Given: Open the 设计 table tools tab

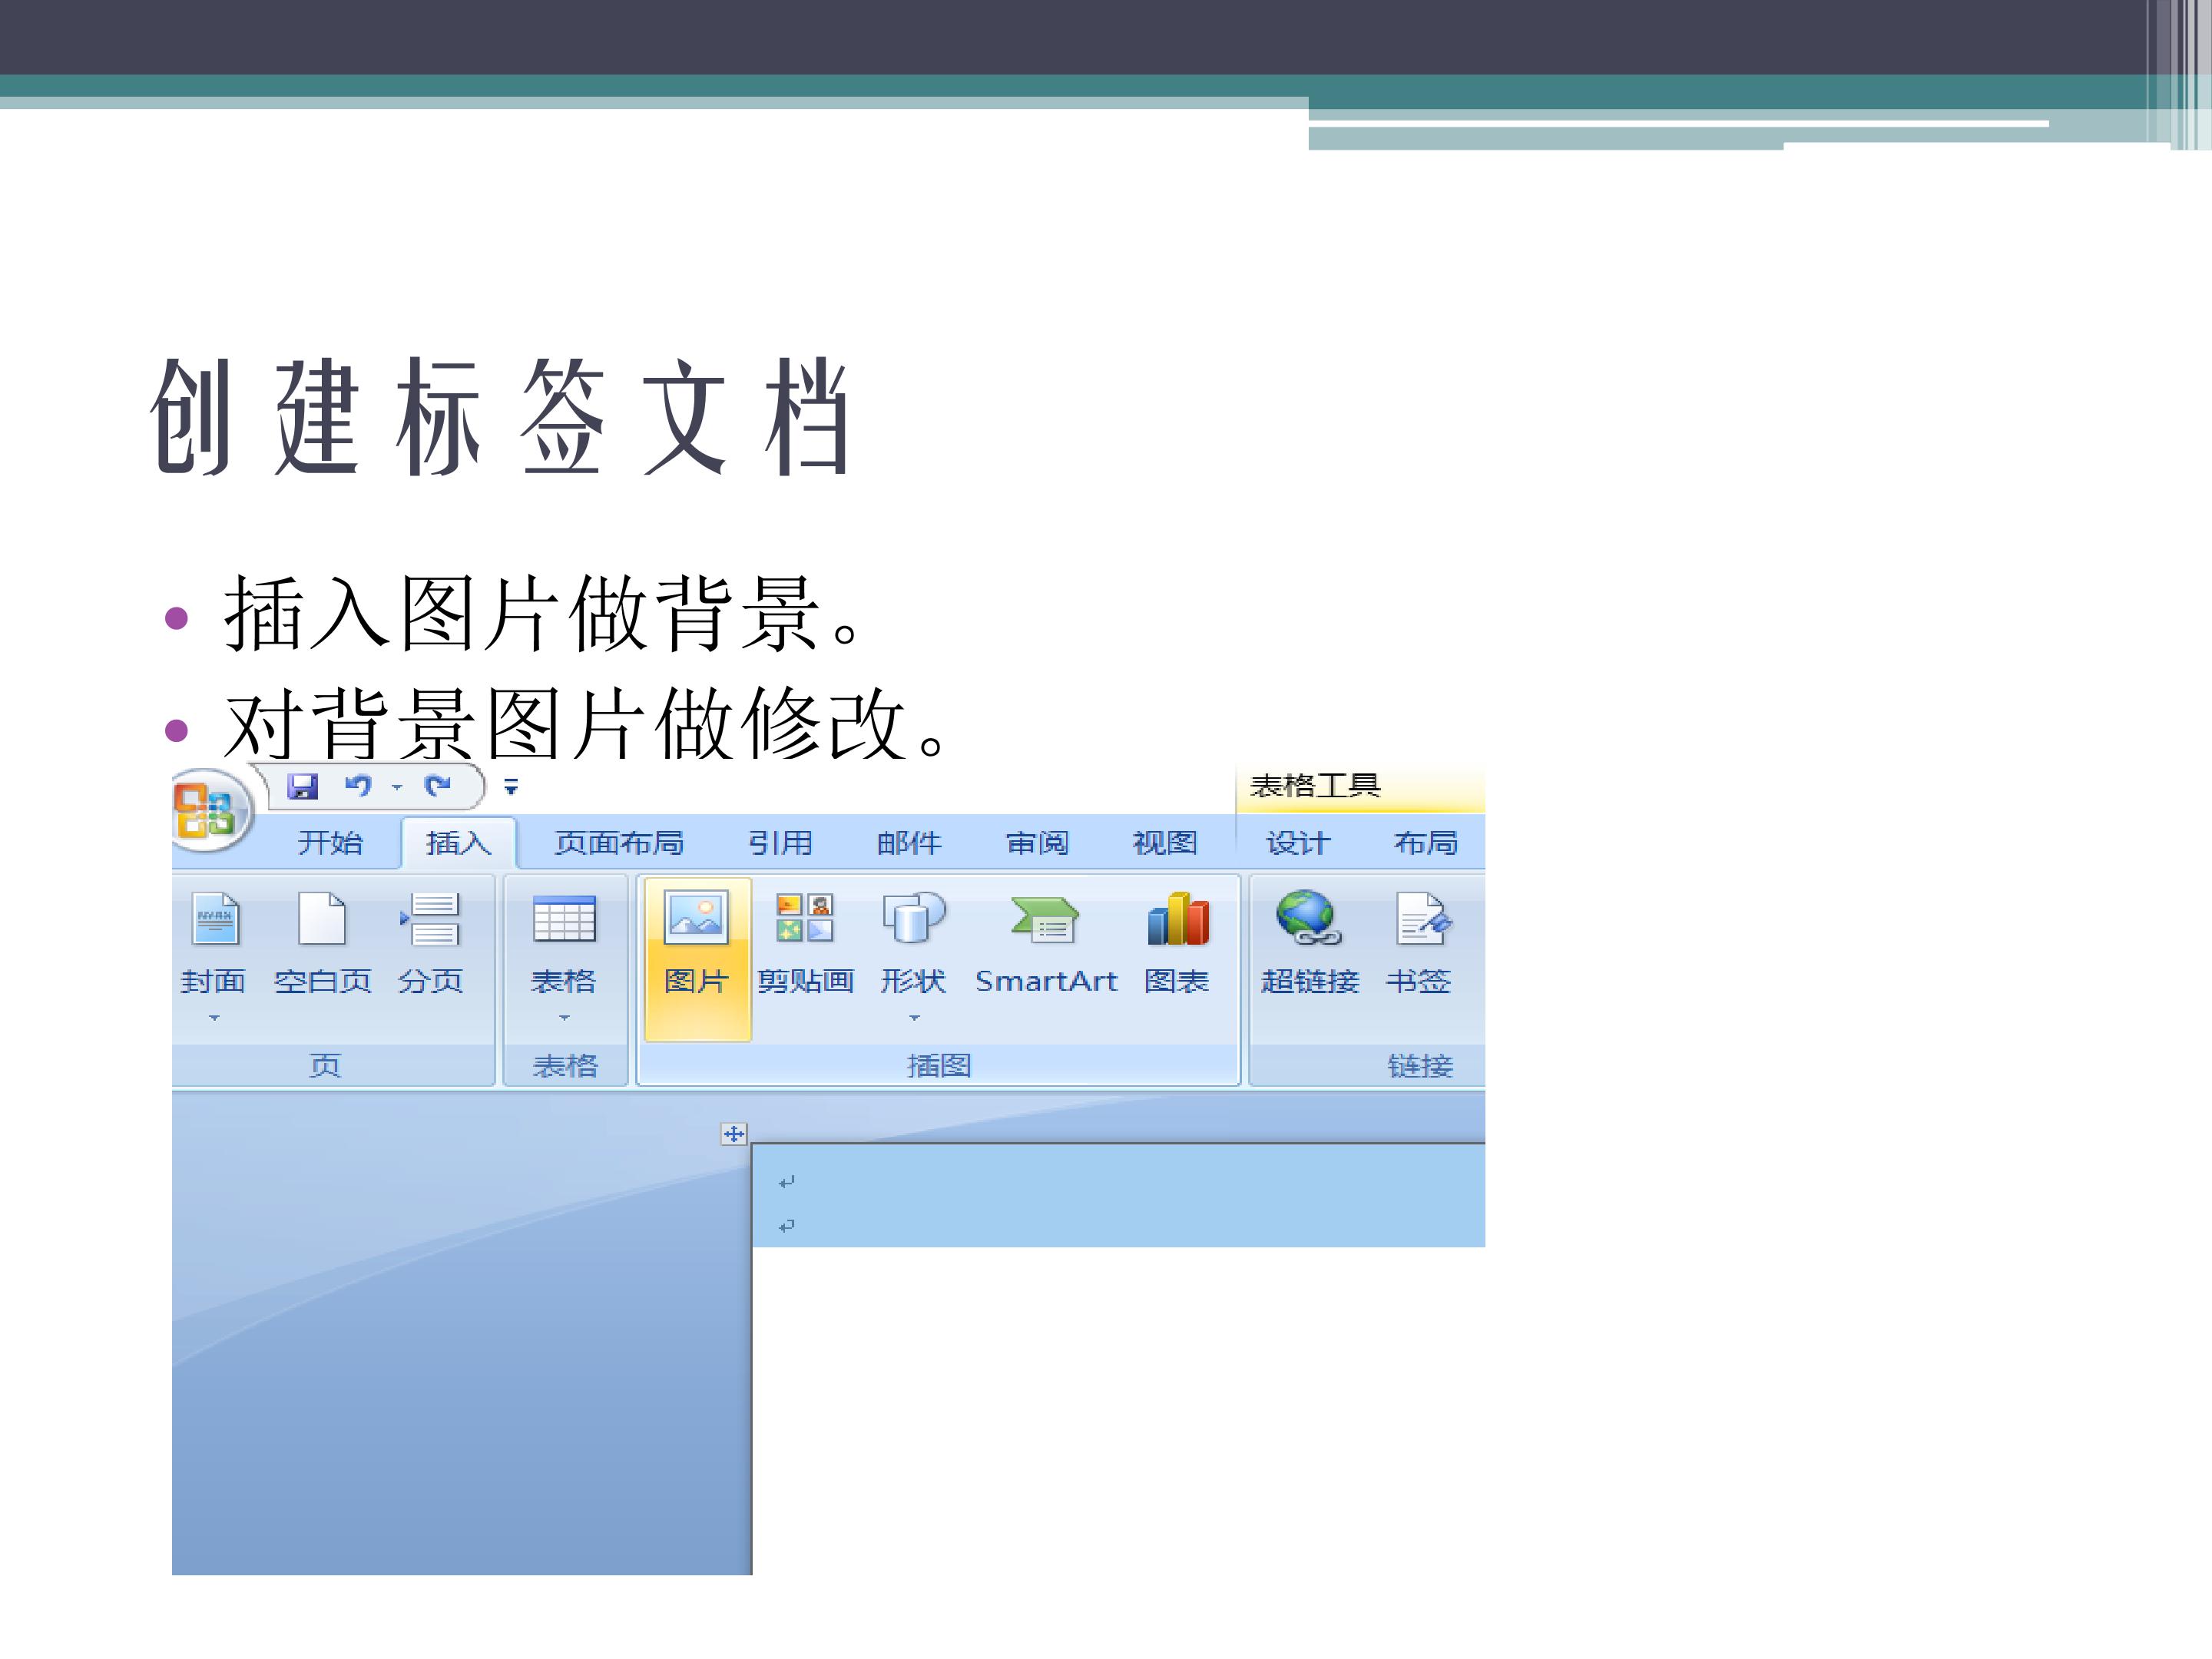Looking at the screenshot, I should 1298,843.
